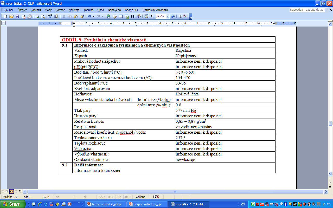Expand toolbar options arrow after Číst
The height and width of the screenshot is (208, 333).
(191, 17)
